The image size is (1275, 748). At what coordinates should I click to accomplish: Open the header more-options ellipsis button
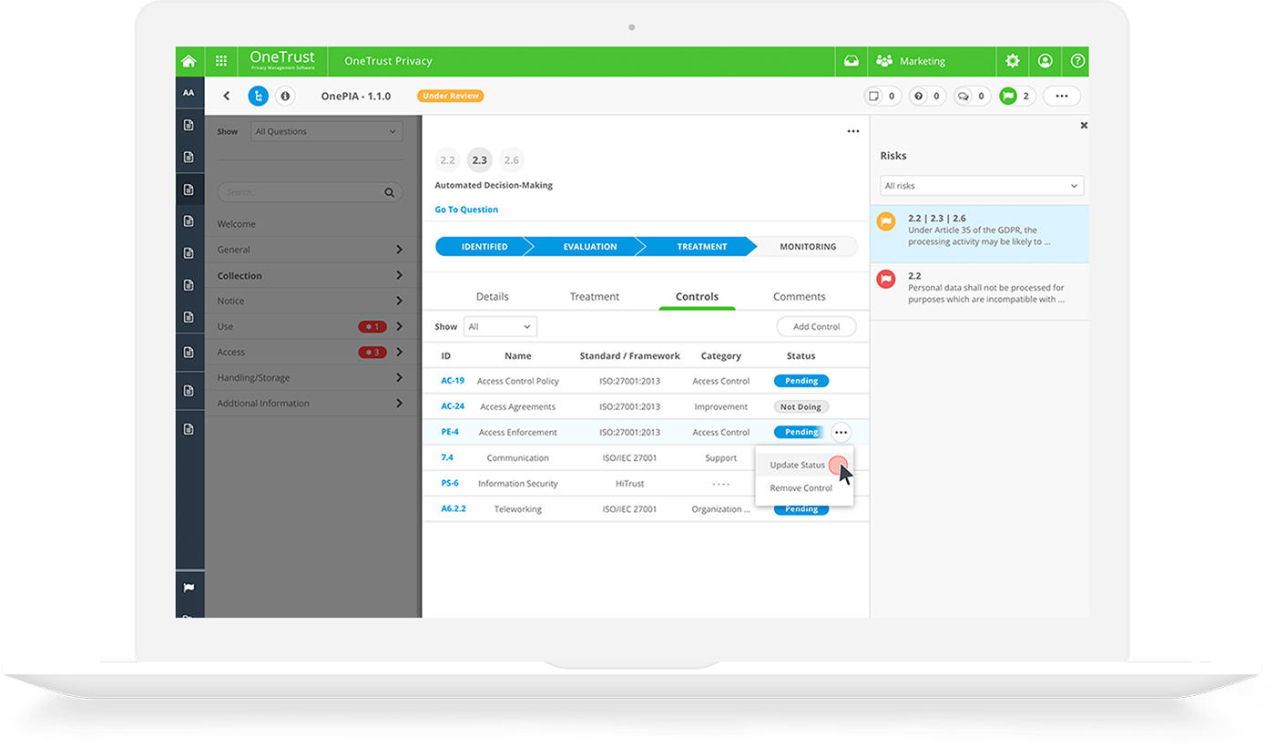pyautogui.click(x=1062, y=96)
